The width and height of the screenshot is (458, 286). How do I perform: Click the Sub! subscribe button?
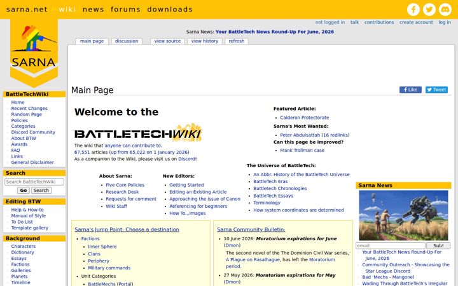click(438, 246)
